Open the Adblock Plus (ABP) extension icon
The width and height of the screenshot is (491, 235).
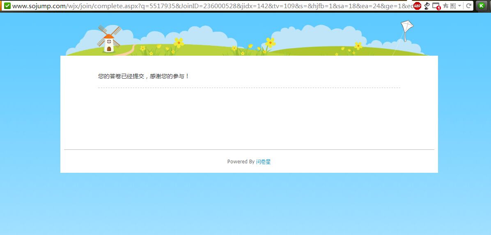[x=417, y=6]
